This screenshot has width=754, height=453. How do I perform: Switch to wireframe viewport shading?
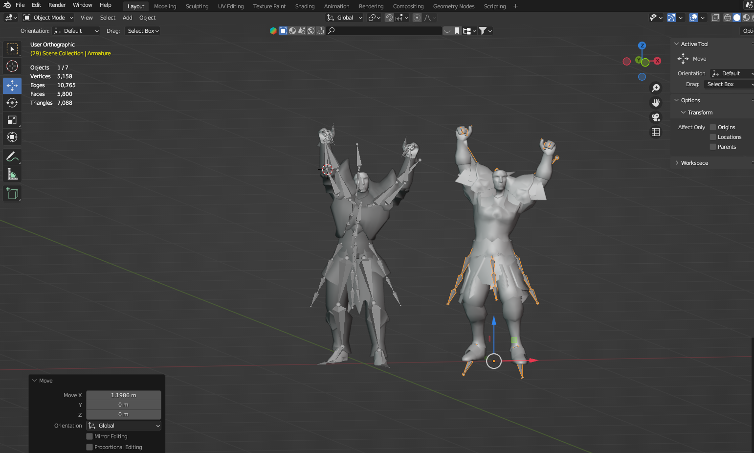pyautogui.click(x=728, y=18)
